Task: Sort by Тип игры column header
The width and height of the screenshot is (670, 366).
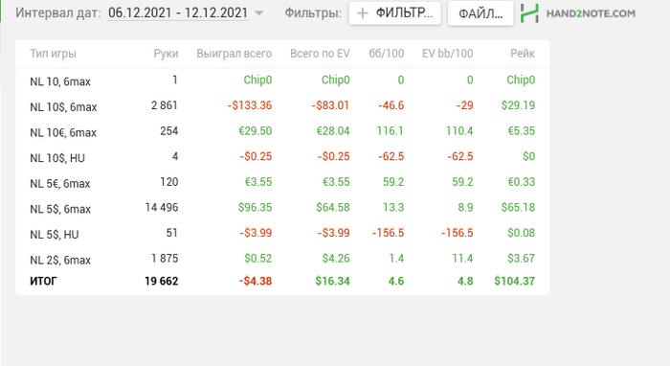Action: point(53,54)
